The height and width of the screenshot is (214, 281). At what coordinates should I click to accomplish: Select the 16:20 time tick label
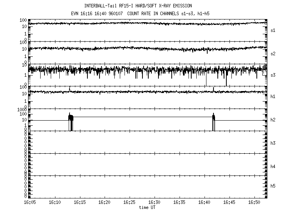pyautogui.click(x=105, y=203)
